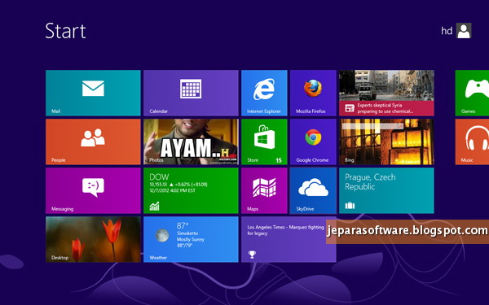489x305 pixels.
Task: Open Prague travel tile
Action: click(386, 190)
